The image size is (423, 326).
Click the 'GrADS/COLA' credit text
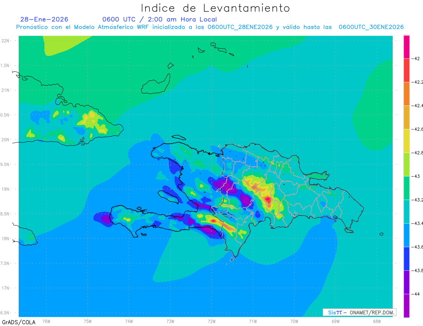click(x=19, y=322)
